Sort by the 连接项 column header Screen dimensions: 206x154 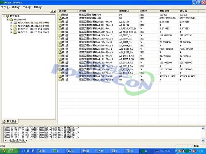pyautogui.click(x=98, y=11)
